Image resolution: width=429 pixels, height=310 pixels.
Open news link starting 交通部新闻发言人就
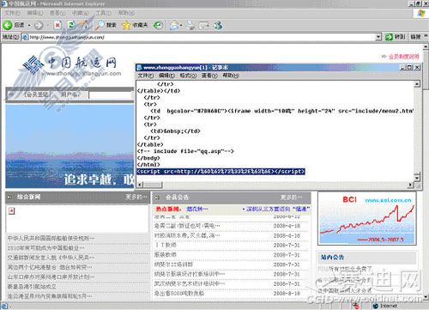pyautogui.click(x=51, y=258)
